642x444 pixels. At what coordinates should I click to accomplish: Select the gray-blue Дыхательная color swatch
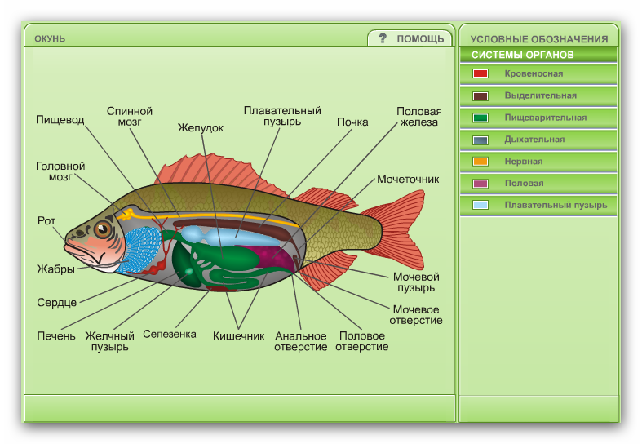[480, 140]
